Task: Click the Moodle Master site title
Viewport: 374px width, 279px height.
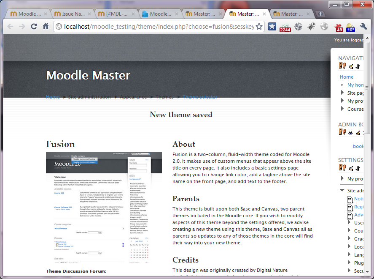Action: click(x=88, y=75)
